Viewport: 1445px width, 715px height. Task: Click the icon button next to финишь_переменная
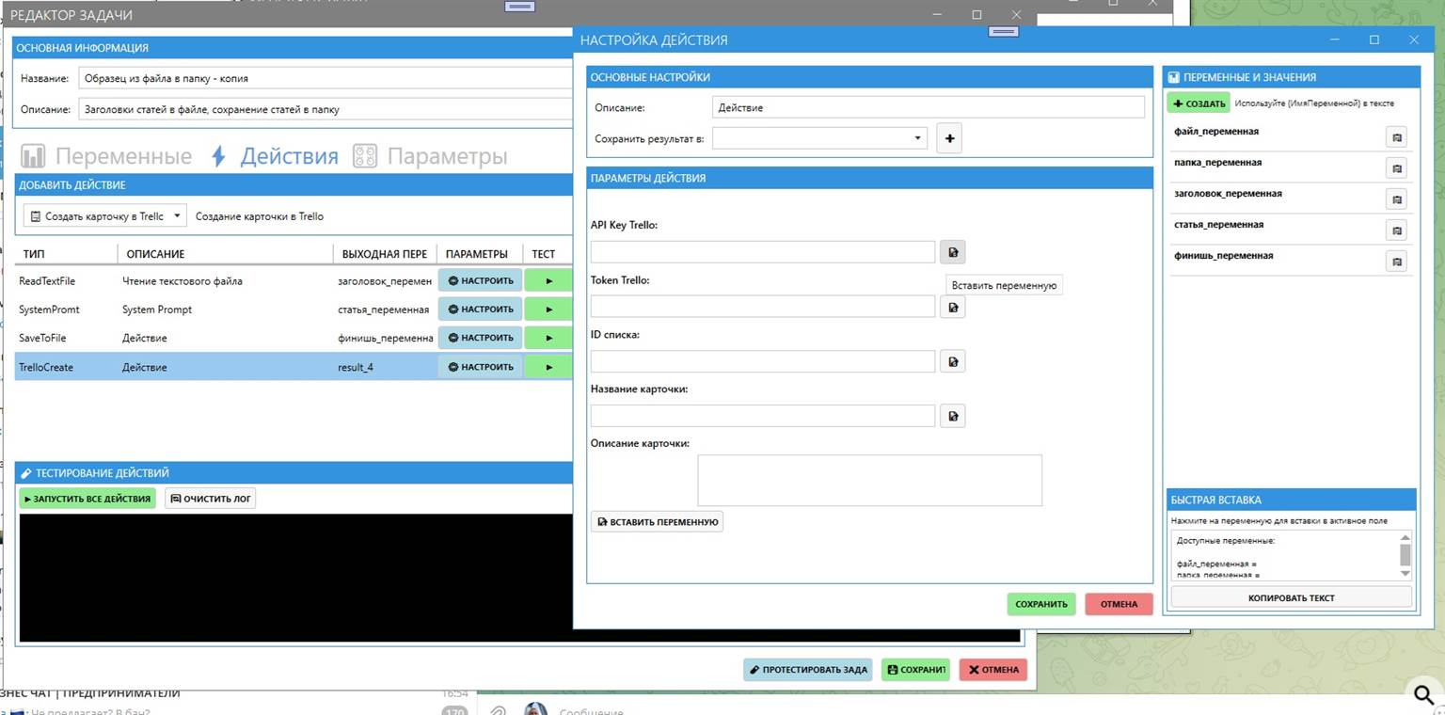point(1396,262)
